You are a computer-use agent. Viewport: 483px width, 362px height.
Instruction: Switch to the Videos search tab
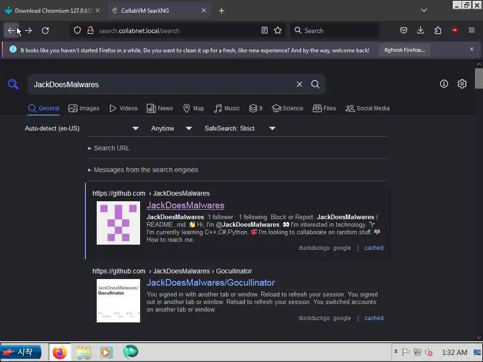(x=123, y=108)
